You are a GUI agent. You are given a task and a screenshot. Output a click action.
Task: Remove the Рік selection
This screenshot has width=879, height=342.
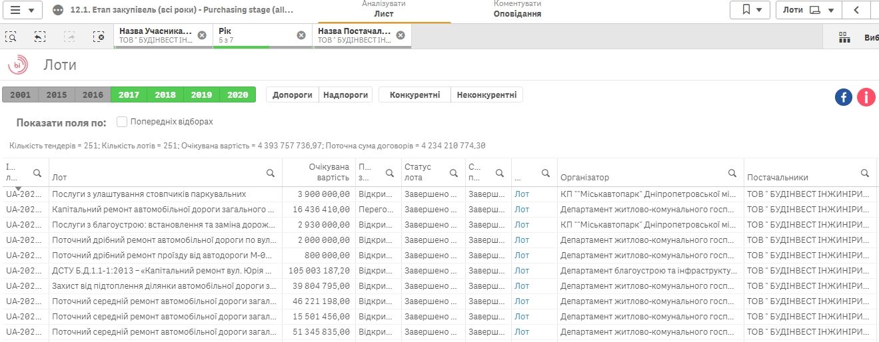click(301, 35)
